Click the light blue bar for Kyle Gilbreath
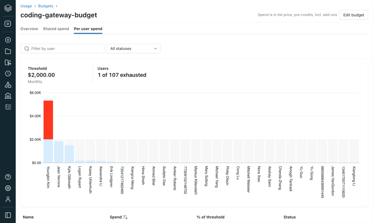 pos(69,154)
